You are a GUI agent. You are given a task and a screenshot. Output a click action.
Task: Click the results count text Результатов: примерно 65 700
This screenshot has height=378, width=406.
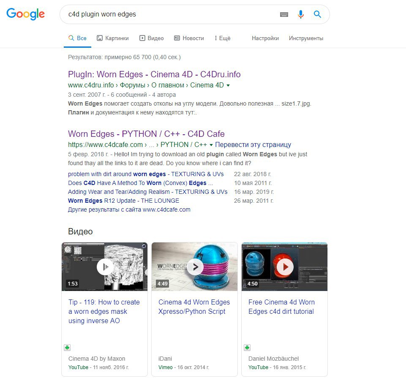pyautogui.click(x=124, y=57)
